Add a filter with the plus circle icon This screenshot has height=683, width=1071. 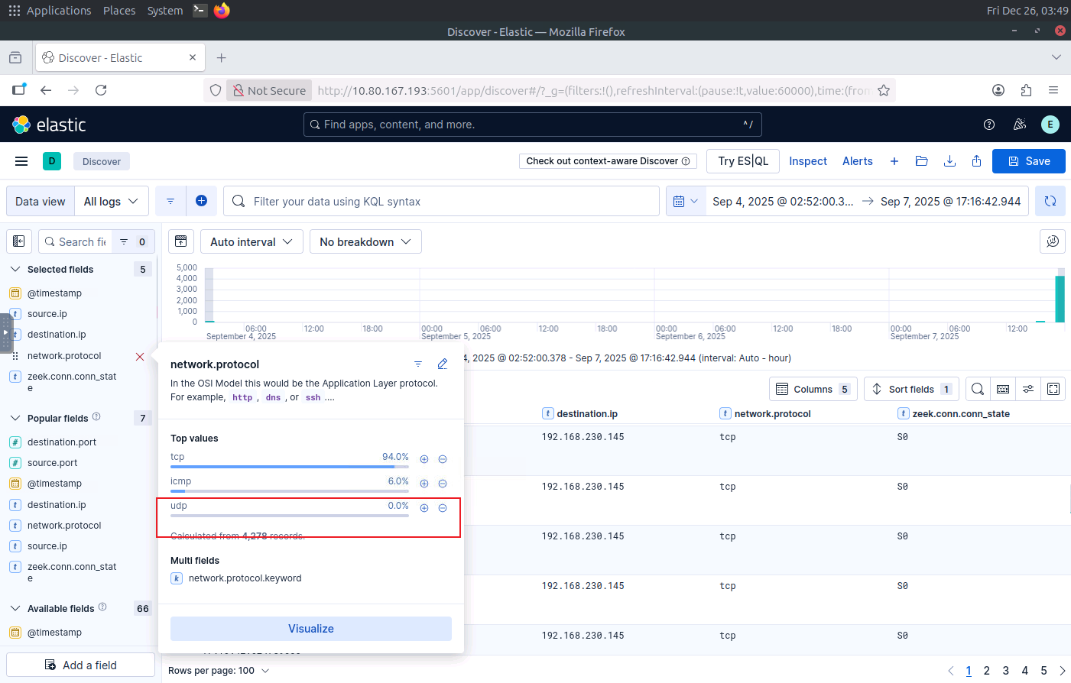(x=201, y=201)
